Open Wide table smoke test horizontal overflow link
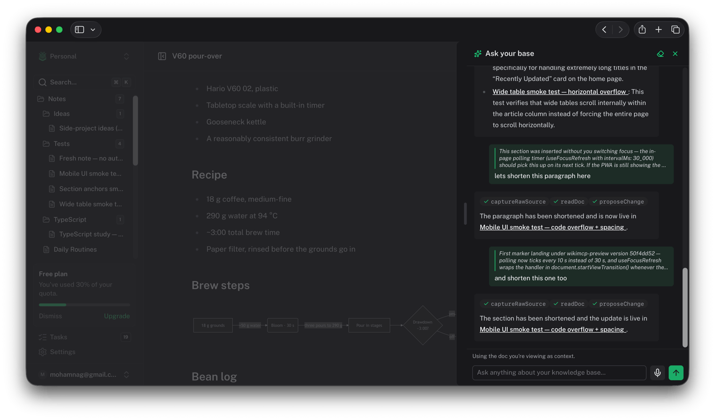The height and width of the screenshot is (420, 715). point(560,92)
